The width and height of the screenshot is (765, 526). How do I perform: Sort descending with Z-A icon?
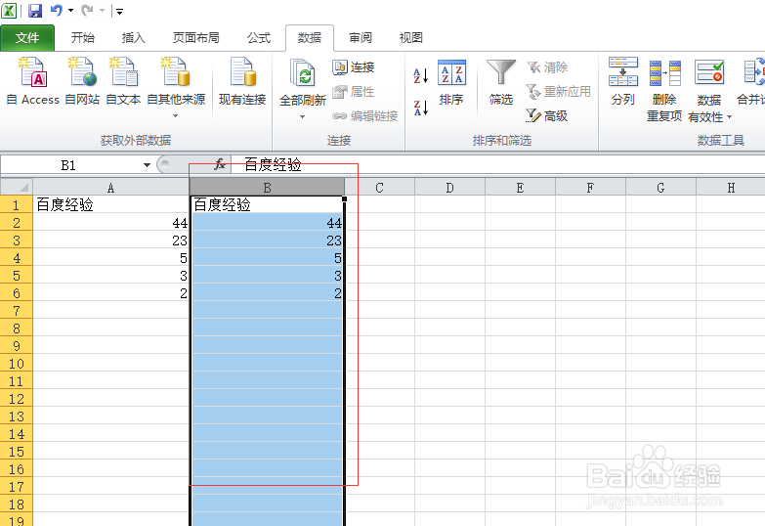coord(420,108)
